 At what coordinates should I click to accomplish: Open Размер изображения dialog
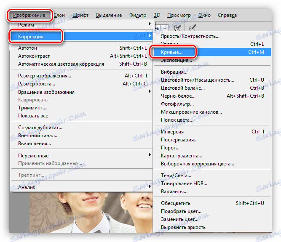[x=81, y=76]
